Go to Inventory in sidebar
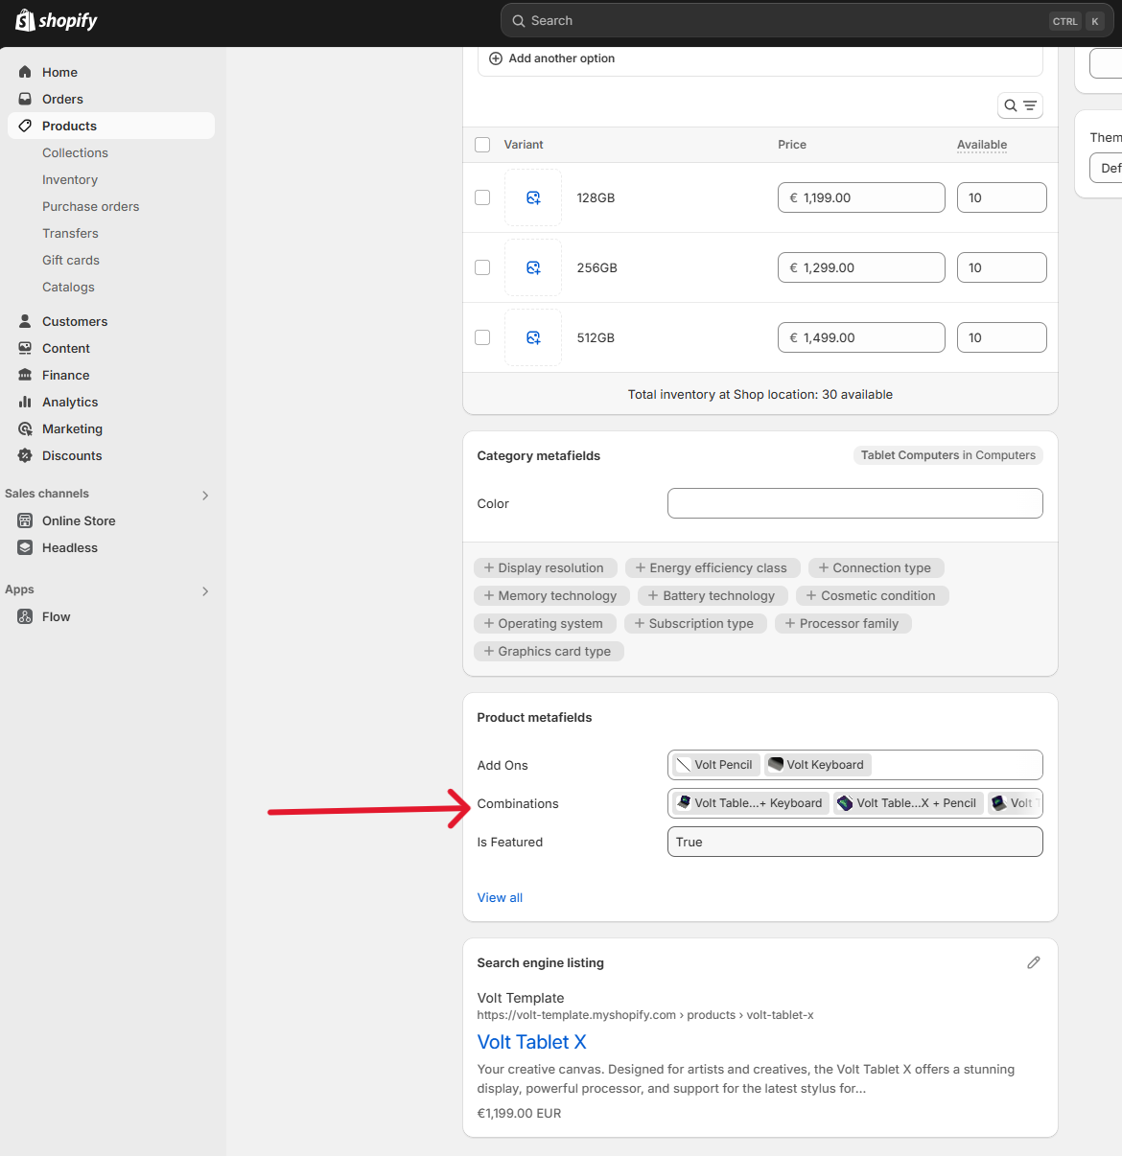 coord(70,179)
